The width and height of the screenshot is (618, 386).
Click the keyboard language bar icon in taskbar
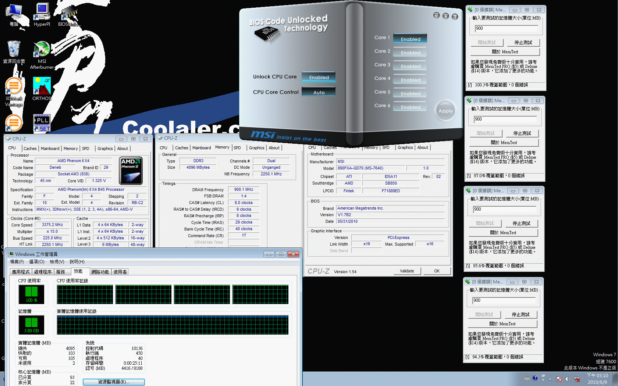[x=527, y=378]
